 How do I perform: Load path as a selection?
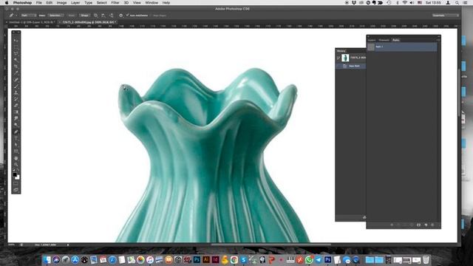(405, 225)
